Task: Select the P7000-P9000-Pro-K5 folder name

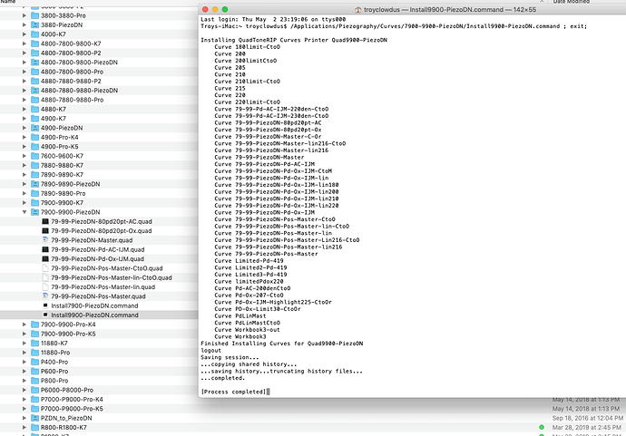Action: 72,409
